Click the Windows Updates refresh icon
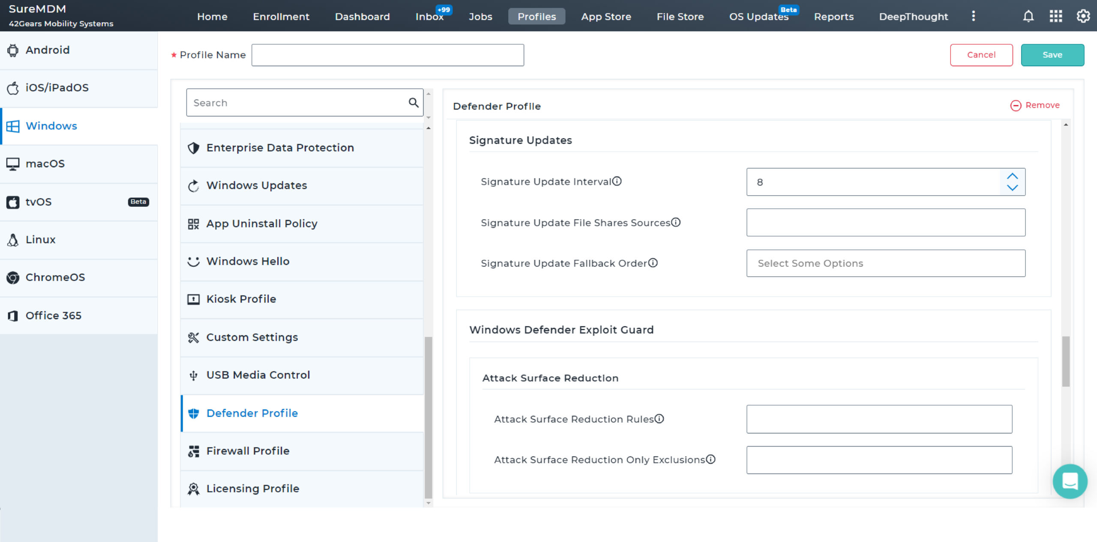Screen dimensions: 1097x542 point(194,186)
